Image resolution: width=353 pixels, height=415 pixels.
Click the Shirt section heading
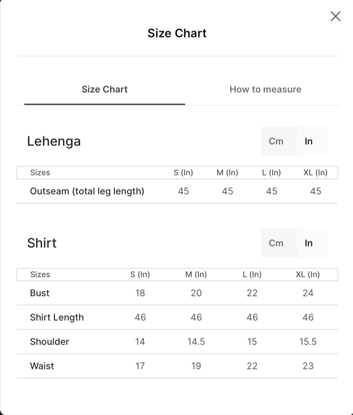click(42, 243)
